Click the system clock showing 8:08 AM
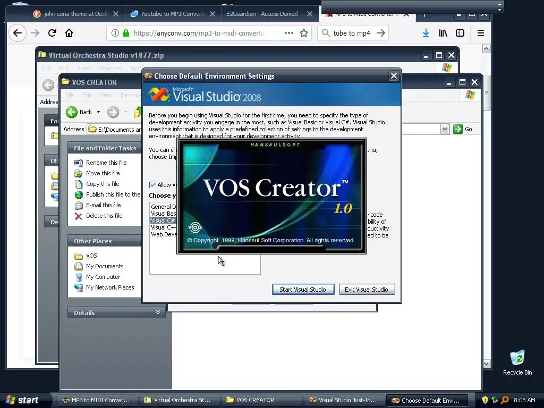Image resolution: width=544 pixels, height=408 pixels. (x=524, y=400)
